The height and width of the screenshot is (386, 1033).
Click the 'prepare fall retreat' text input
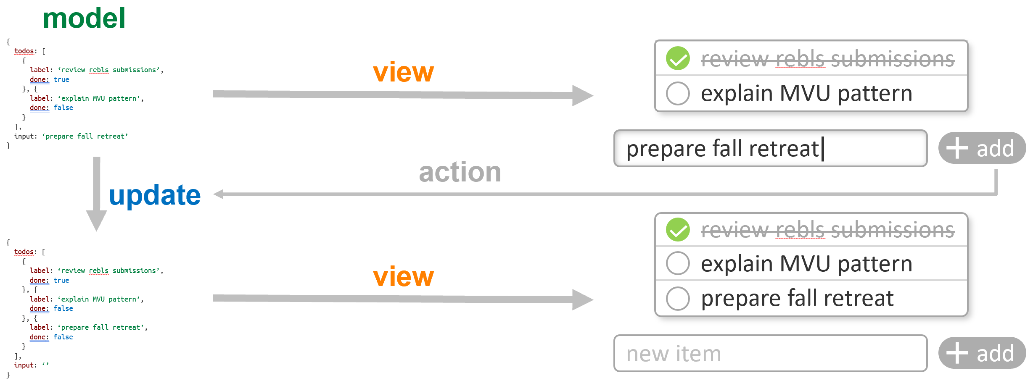click(769, 148)
